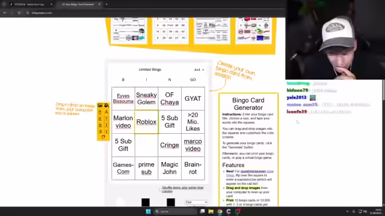The image size is (385, 216).
Task: Select the Eyves Bissouma square
Action: 123,98
